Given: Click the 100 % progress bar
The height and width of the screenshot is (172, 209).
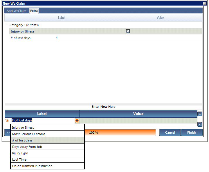Looking at the screenshot, I should pos(120,132).
